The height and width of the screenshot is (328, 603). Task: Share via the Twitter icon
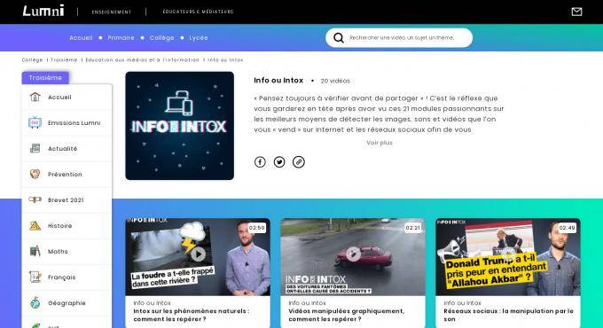click(x=279, y=162)
